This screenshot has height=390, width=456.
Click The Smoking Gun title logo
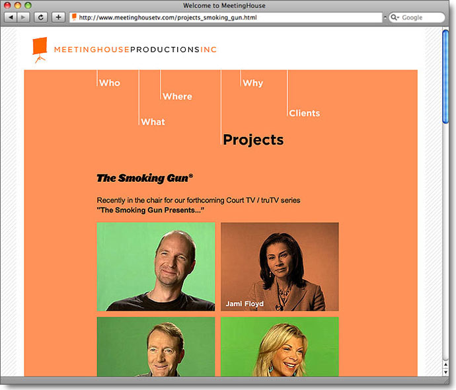click(145, 178)
